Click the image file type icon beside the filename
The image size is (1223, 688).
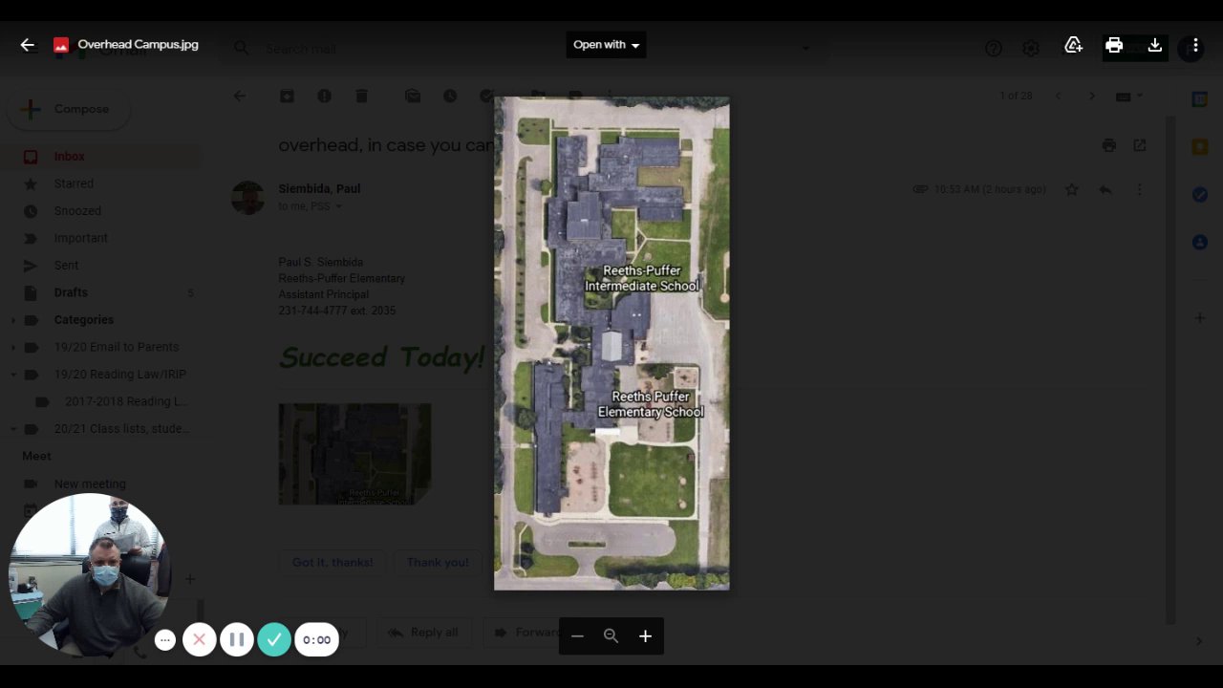pyautogui.click(x=61, y=45)
